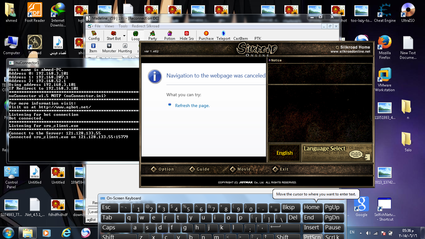Select the UltraISO desktop icon

pyautogui.click(x=408, y=13)
